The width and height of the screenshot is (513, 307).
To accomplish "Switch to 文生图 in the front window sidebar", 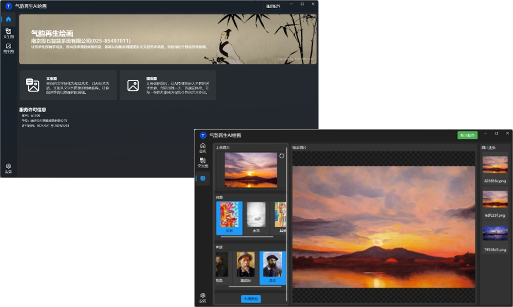I will [x=202, y=162].
